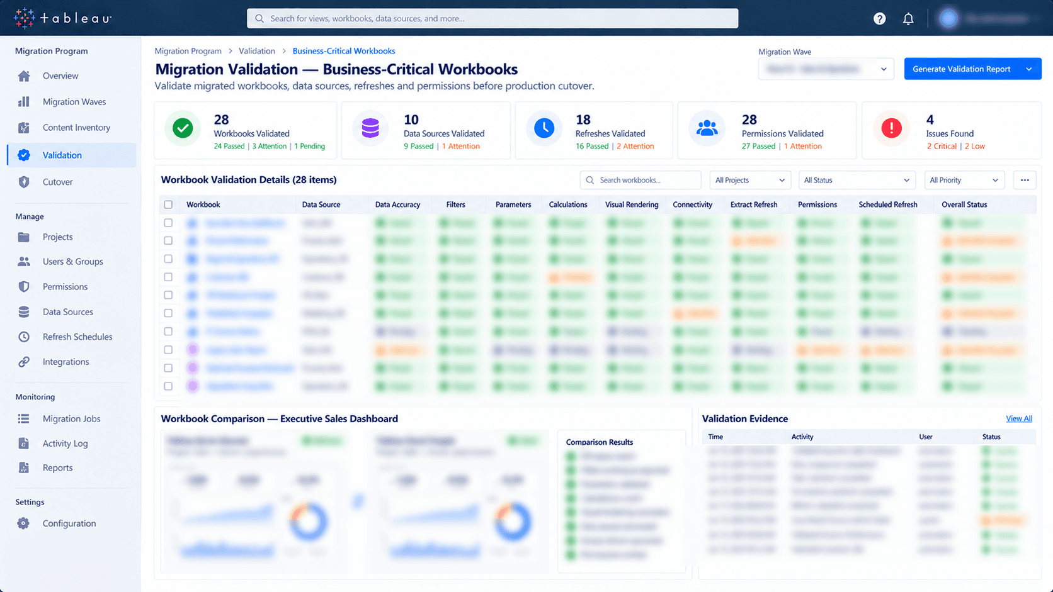Click the Tableau logo in the header
The width and height of the screenshot is (1053, 592).
point(62,18)
